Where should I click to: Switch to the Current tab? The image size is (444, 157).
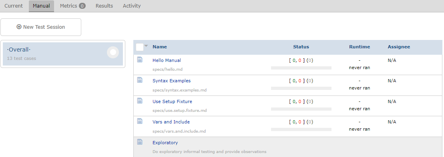[x=14, y=6]
